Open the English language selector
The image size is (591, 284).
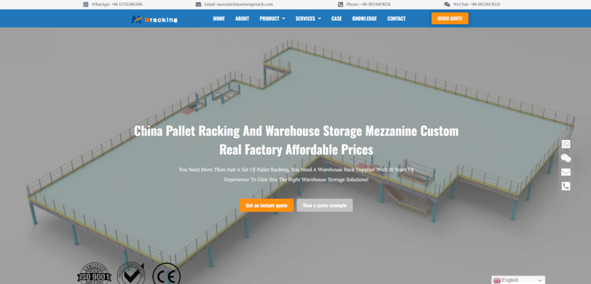click(518, 280)
